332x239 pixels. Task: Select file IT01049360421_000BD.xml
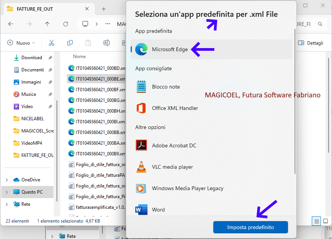[x=96, y=68]
